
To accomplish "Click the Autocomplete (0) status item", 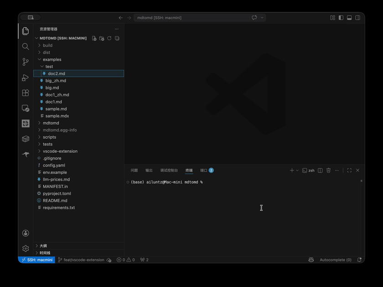I will [336, 260].
